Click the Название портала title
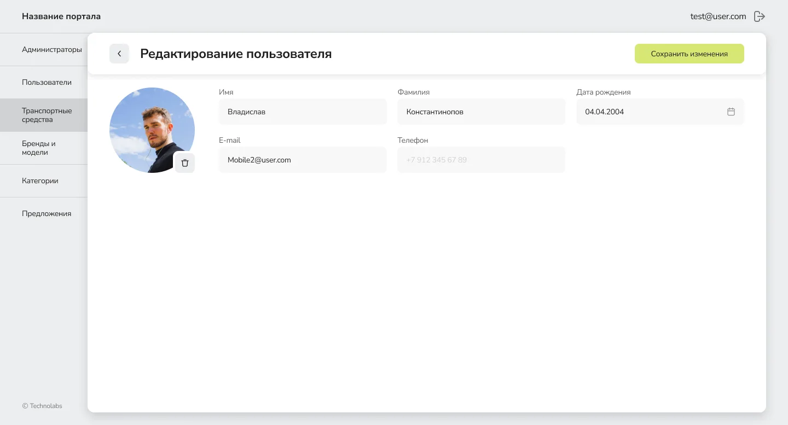The image size is (788, 425). 61,16
